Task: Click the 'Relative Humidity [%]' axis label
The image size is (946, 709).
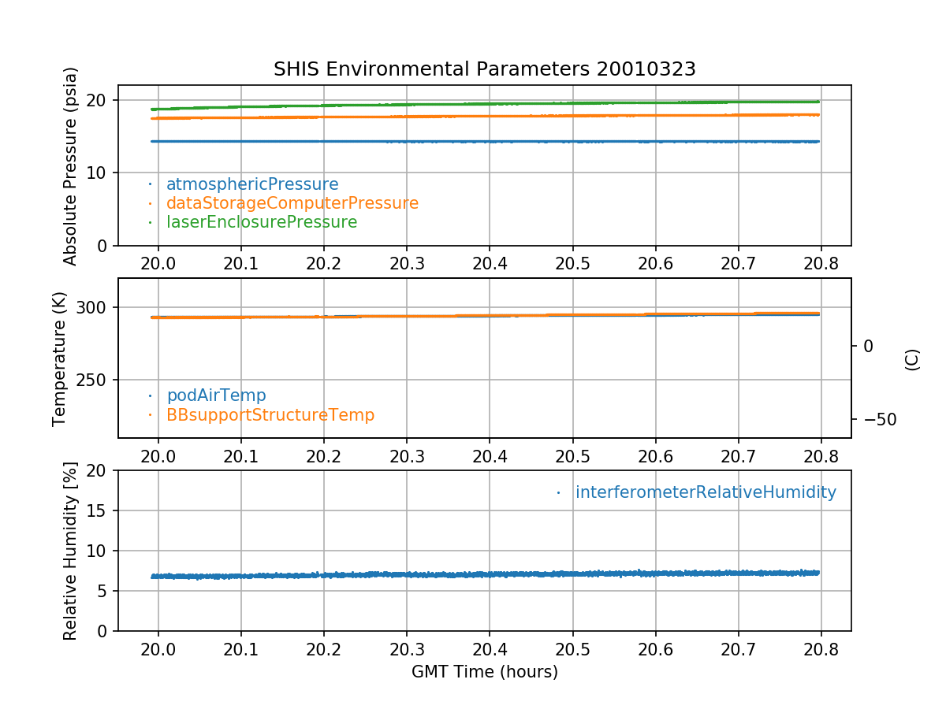Action: point(70,551)
